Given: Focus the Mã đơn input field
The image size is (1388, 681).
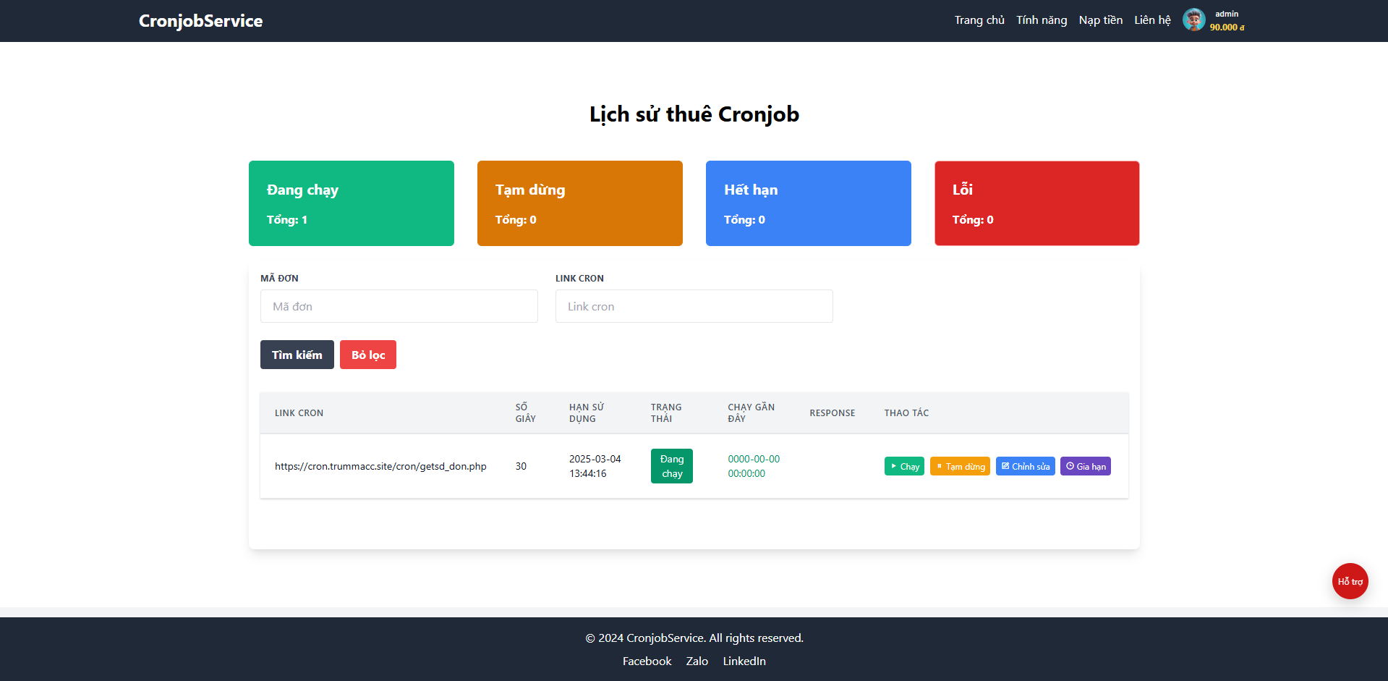Looking at the screenshot, I should point(399,306).
